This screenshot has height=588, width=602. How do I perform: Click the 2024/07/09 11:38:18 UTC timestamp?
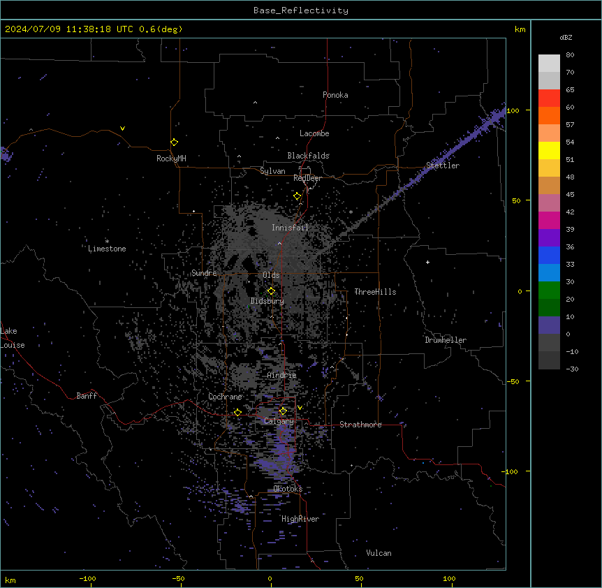click(x=68, y=29)
